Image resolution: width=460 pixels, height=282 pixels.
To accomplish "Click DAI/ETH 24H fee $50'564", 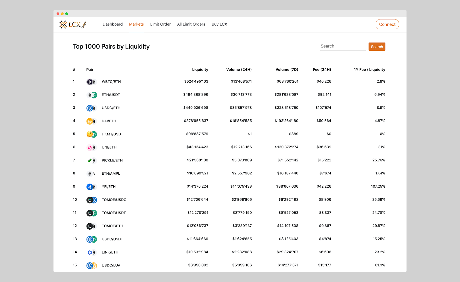I will [x=324, y=121].
